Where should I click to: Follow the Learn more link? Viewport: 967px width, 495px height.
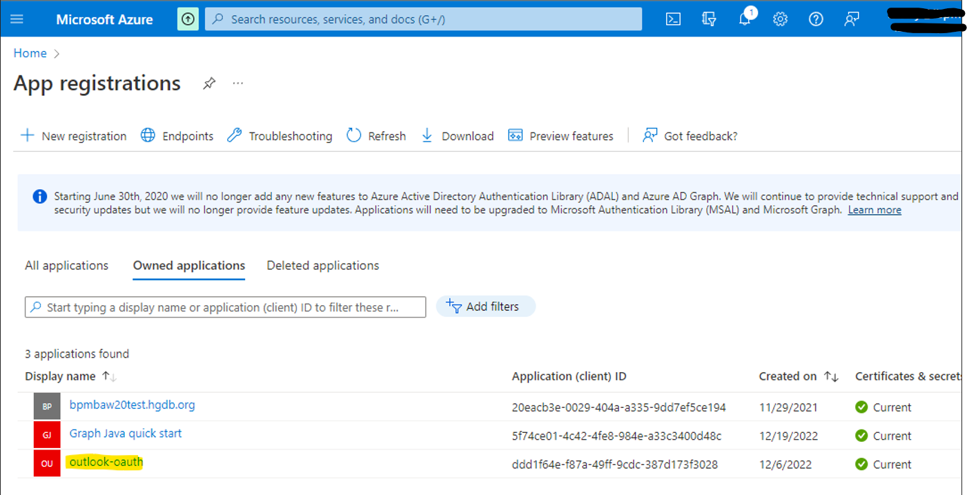(875, 210)
